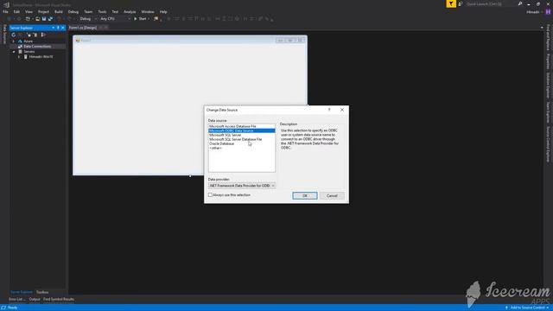This screenshot has width=553, height=311.
Task: Click the Servers node icon
Action: [x=20, y=52]
